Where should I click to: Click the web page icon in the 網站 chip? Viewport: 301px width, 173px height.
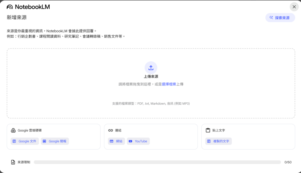pos(111,141)
